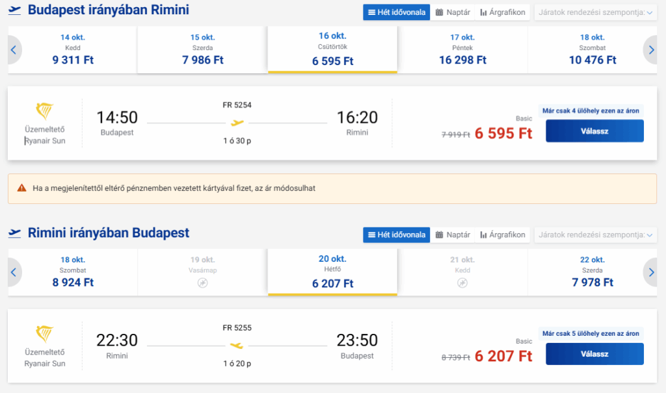Open outbound Járatok rendezési szempontja dropdown
This screenshot has width=666, height=393.
pos(594,12)
